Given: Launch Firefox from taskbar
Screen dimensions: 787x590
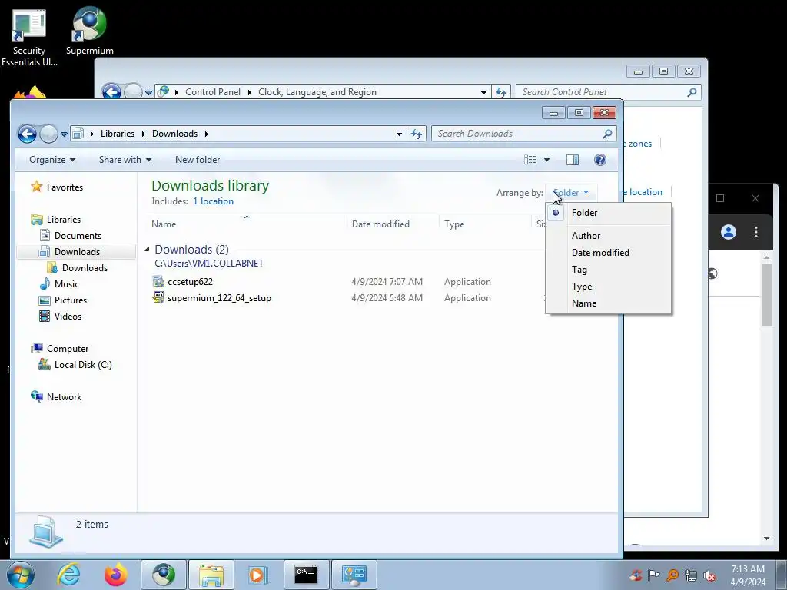Looking at the screenshot, I should 116,575.
